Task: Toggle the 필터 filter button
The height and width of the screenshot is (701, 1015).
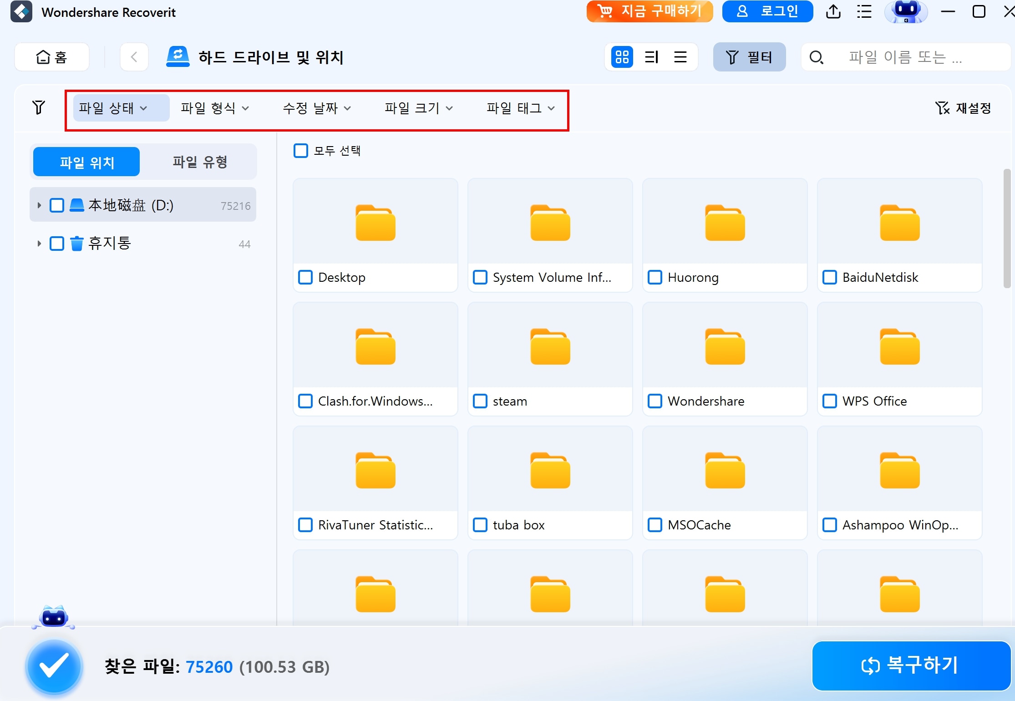Action: point(749,57)
